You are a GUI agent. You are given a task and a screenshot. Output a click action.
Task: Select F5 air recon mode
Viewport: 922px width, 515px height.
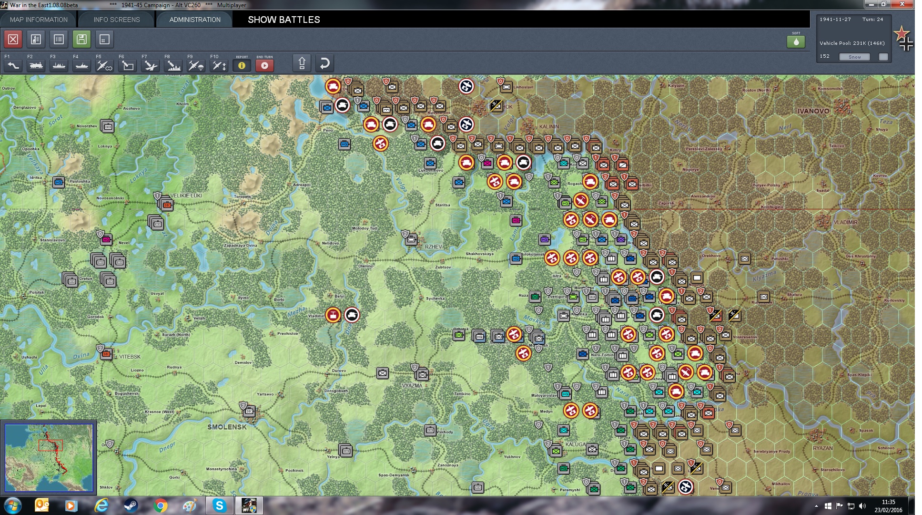point(104,65)
